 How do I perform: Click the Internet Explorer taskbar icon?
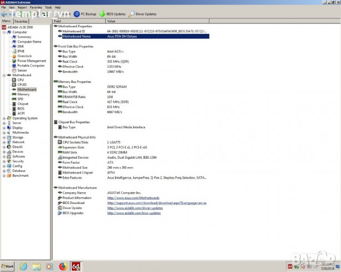pos(24,266)
